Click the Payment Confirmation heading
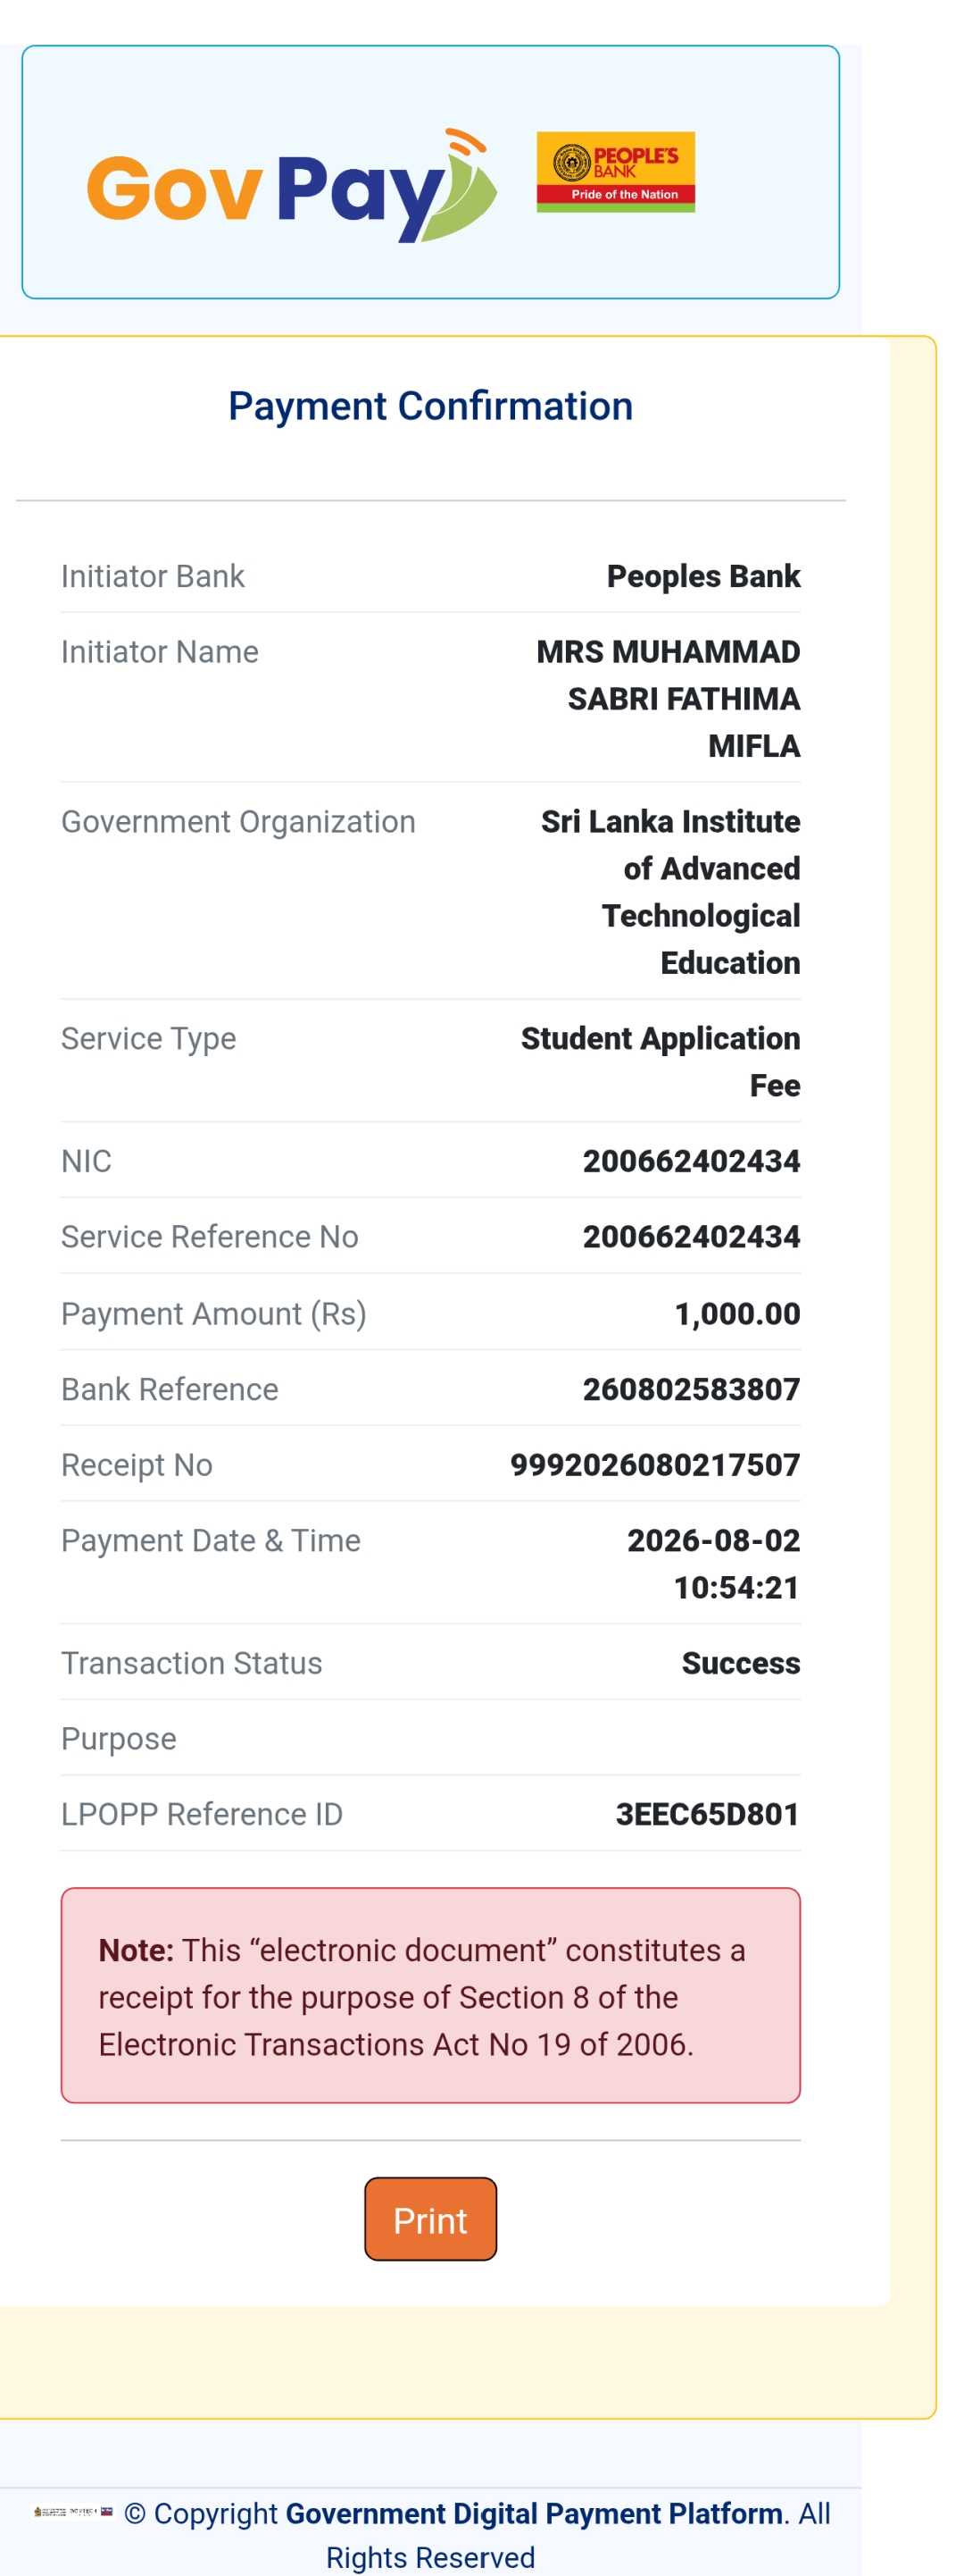The image size is (964, 2576). (429, 406)
